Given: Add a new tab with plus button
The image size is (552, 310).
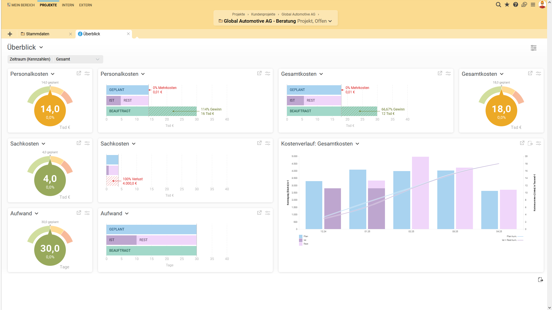Looking at the screenshot, I should [x=10, y=34].
